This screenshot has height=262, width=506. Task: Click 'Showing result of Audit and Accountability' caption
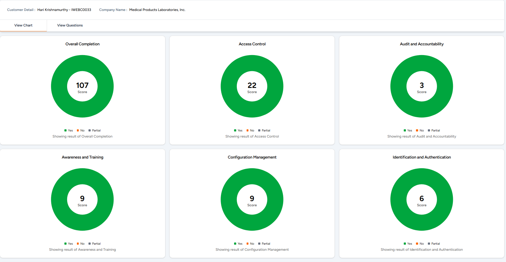422,136
